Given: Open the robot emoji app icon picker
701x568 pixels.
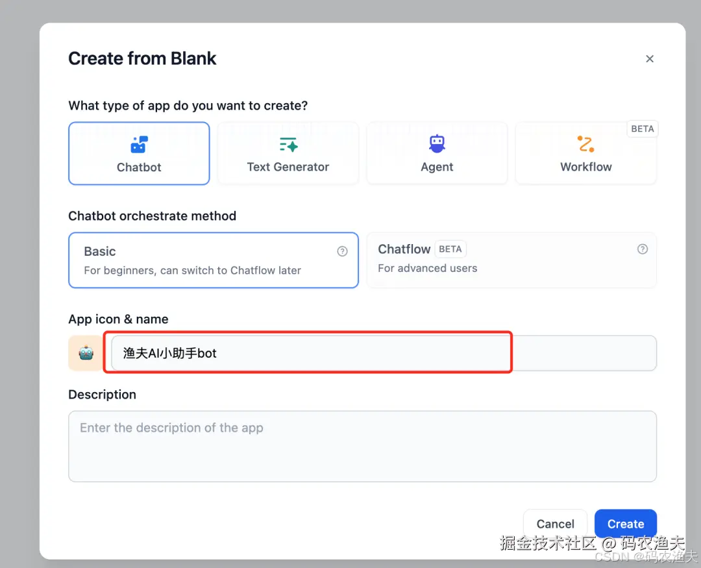Looking at the screenshot, I should pyautogui.click(x=86, y=353).
